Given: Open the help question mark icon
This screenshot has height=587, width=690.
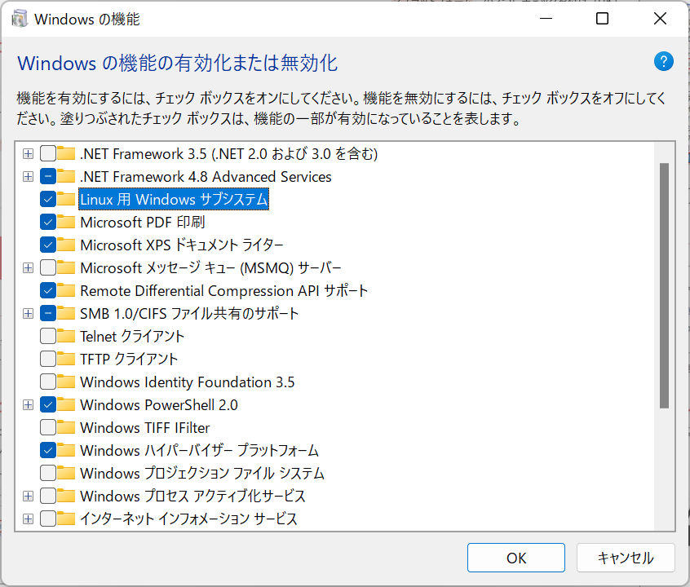Looking at the screenshot, I should click(x=663, y=62).
